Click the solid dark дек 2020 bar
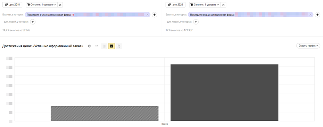 coord(224,92)
